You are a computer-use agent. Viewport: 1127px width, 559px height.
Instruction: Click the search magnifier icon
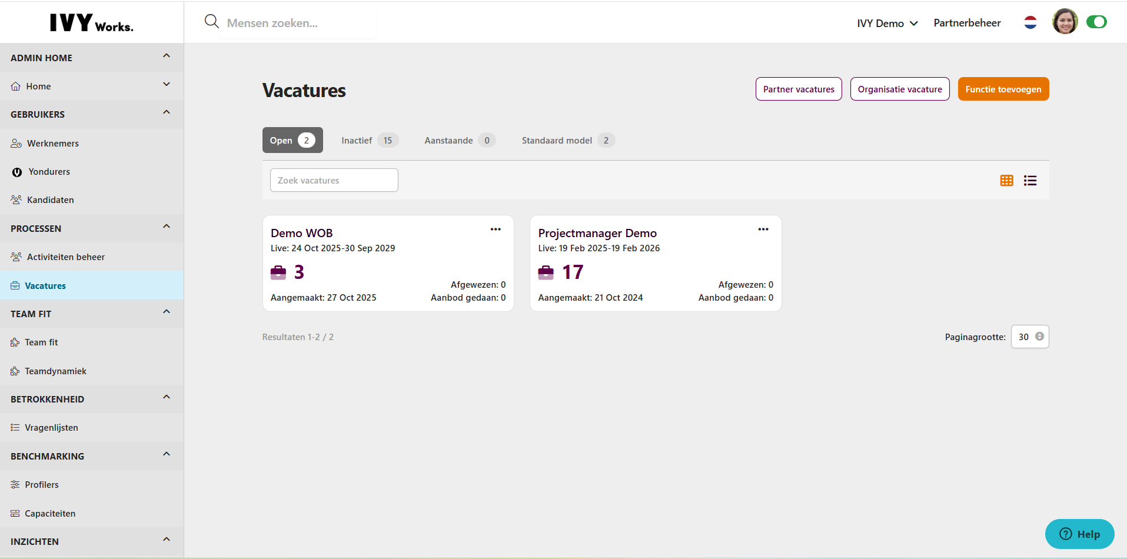pyautogui.click(x=211, y=22)
